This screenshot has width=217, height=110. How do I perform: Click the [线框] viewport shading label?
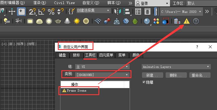(32, 44)
